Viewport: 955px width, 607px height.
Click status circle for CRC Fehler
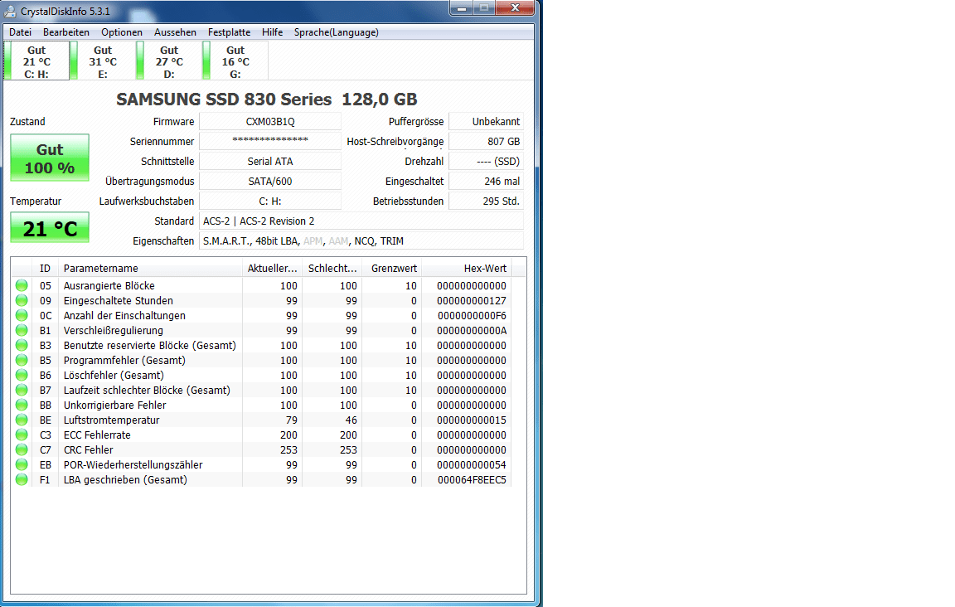pos(22,449)
